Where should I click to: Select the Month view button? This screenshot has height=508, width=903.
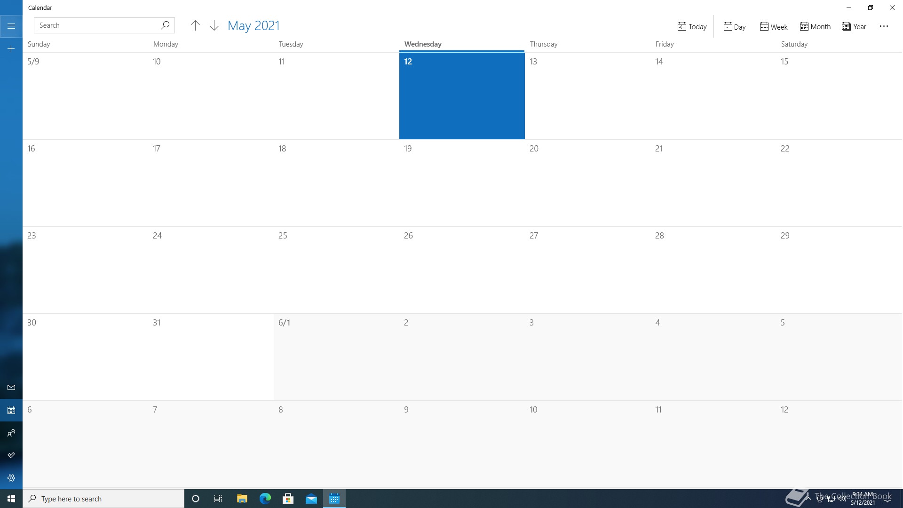click(815, 27)
